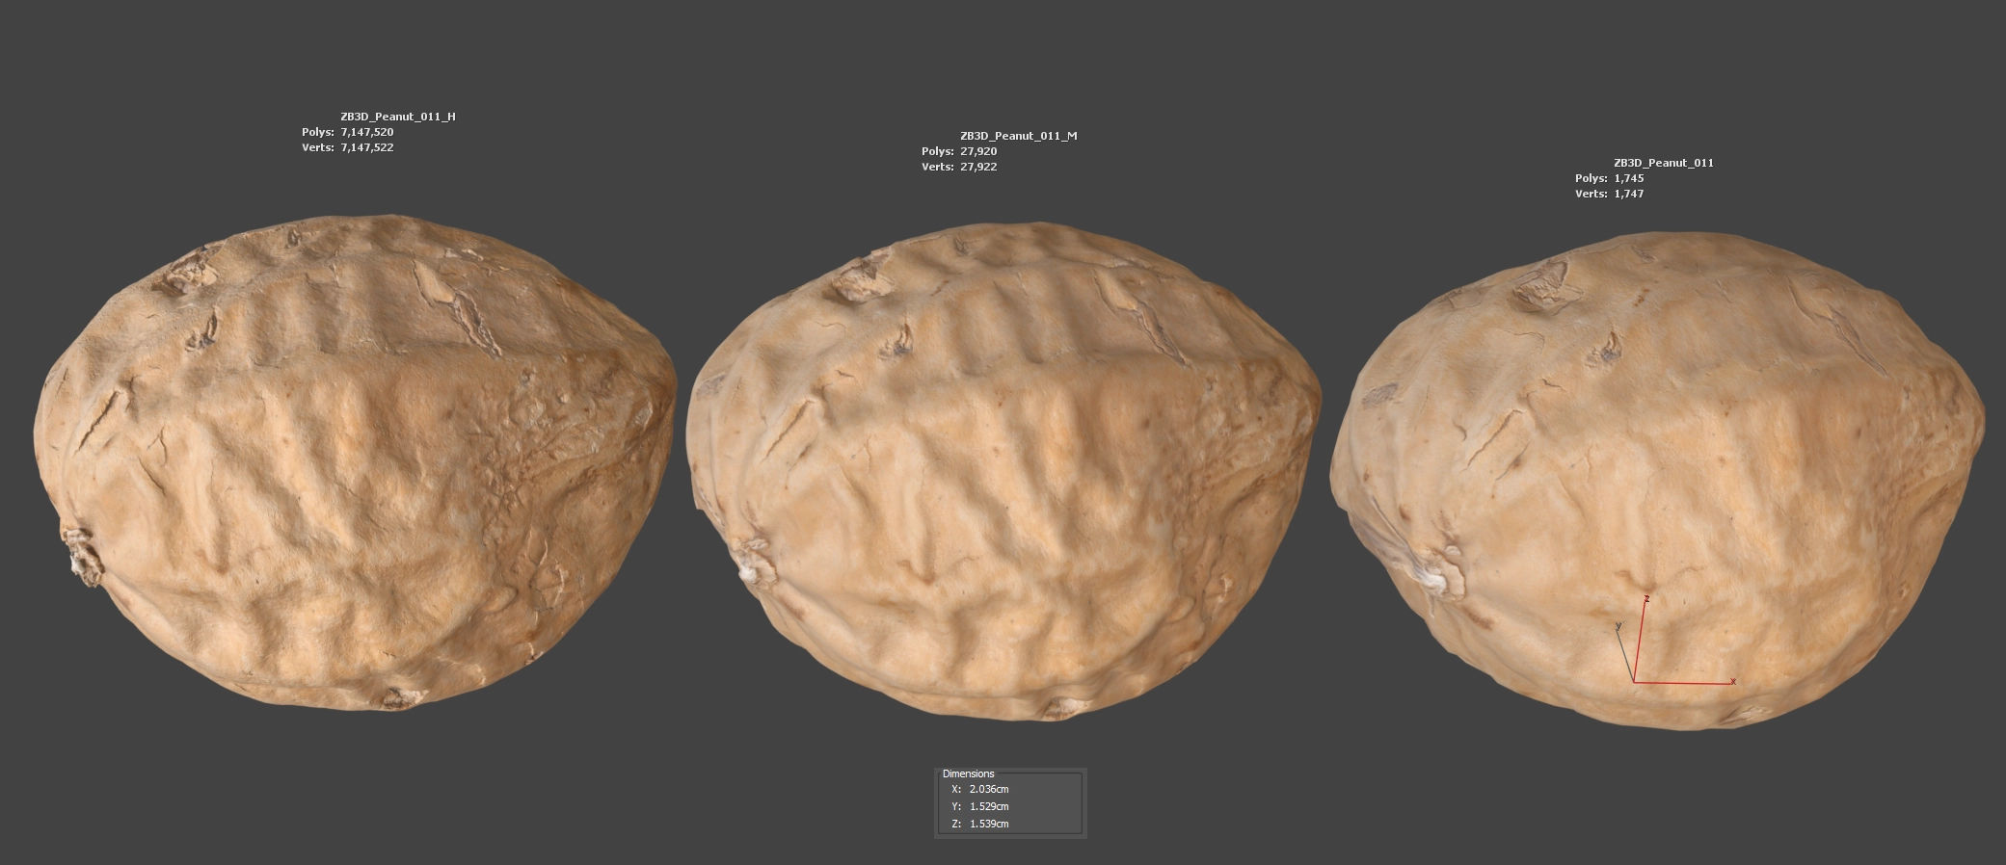The image size is (2006, 865).
Task: Click the Polys 27,920 value
Action: [x=978, y=151]
